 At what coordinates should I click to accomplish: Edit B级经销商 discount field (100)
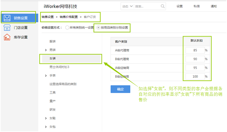195,76
